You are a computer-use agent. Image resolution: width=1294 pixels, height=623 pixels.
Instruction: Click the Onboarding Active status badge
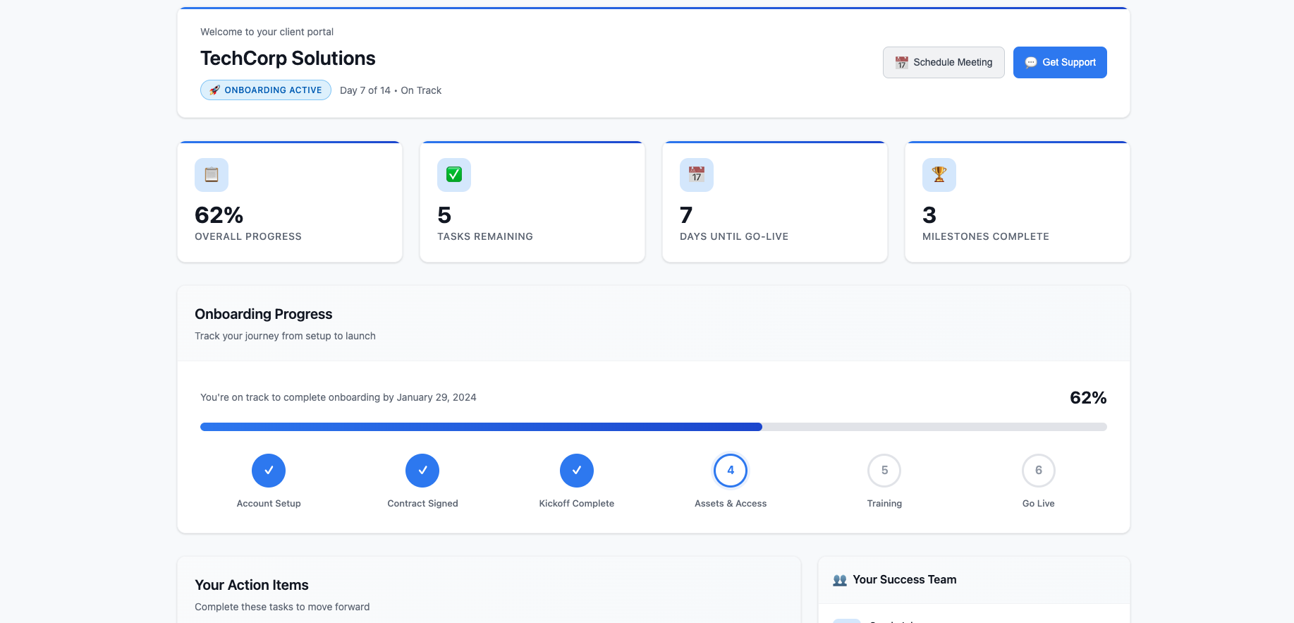pos(266,90)
